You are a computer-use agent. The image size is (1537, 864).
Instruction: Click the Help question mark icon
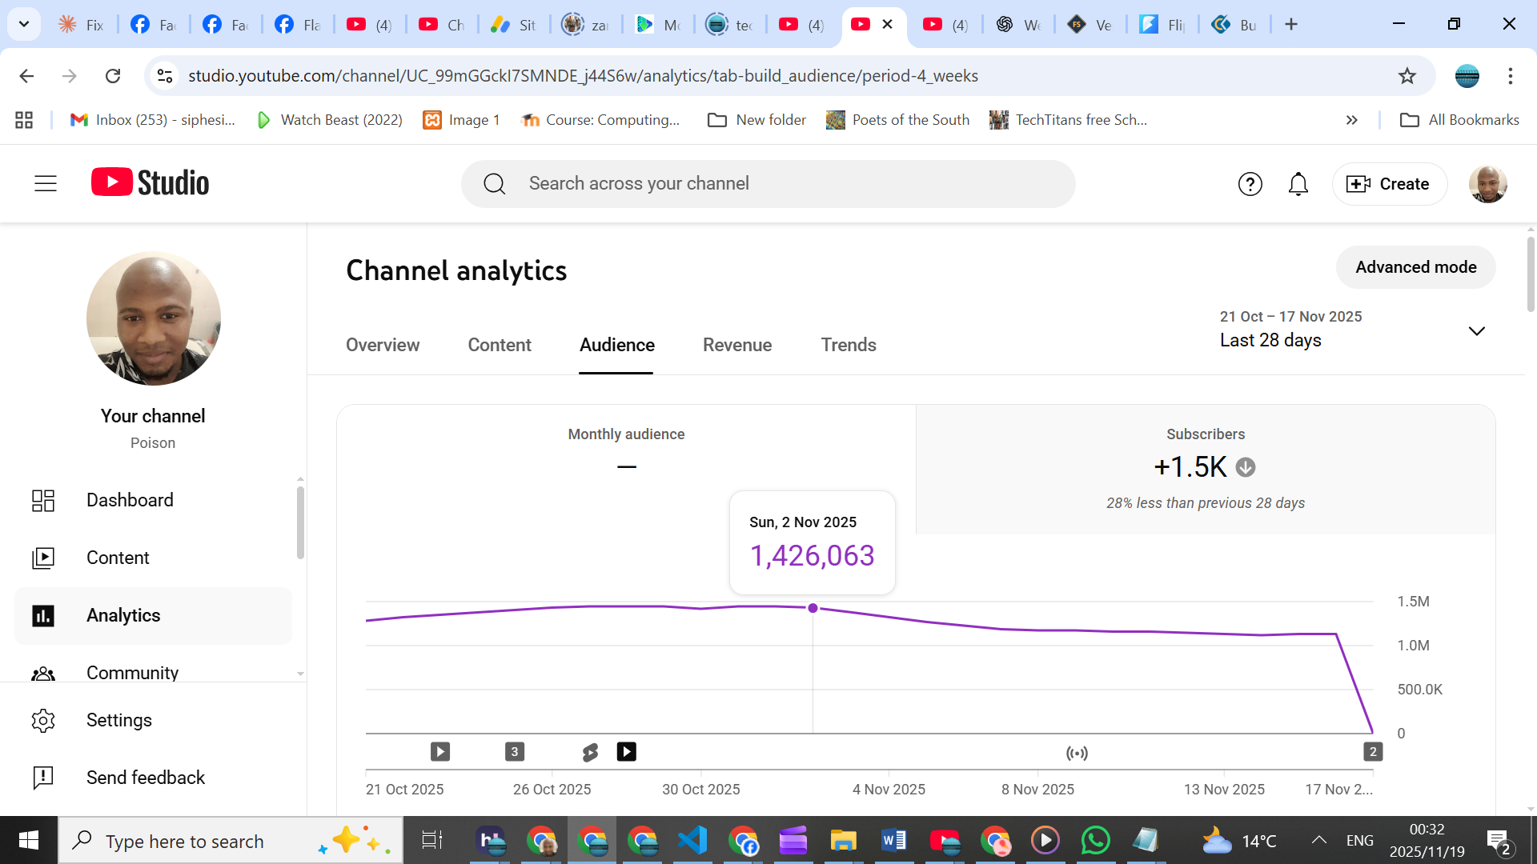tap(1250, 184)
